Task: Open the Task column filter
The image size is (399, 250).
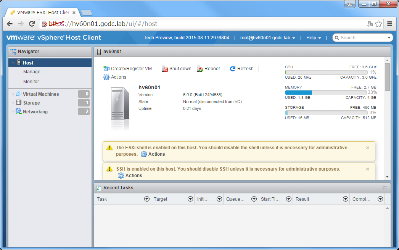Action: (x=147, y=199)
